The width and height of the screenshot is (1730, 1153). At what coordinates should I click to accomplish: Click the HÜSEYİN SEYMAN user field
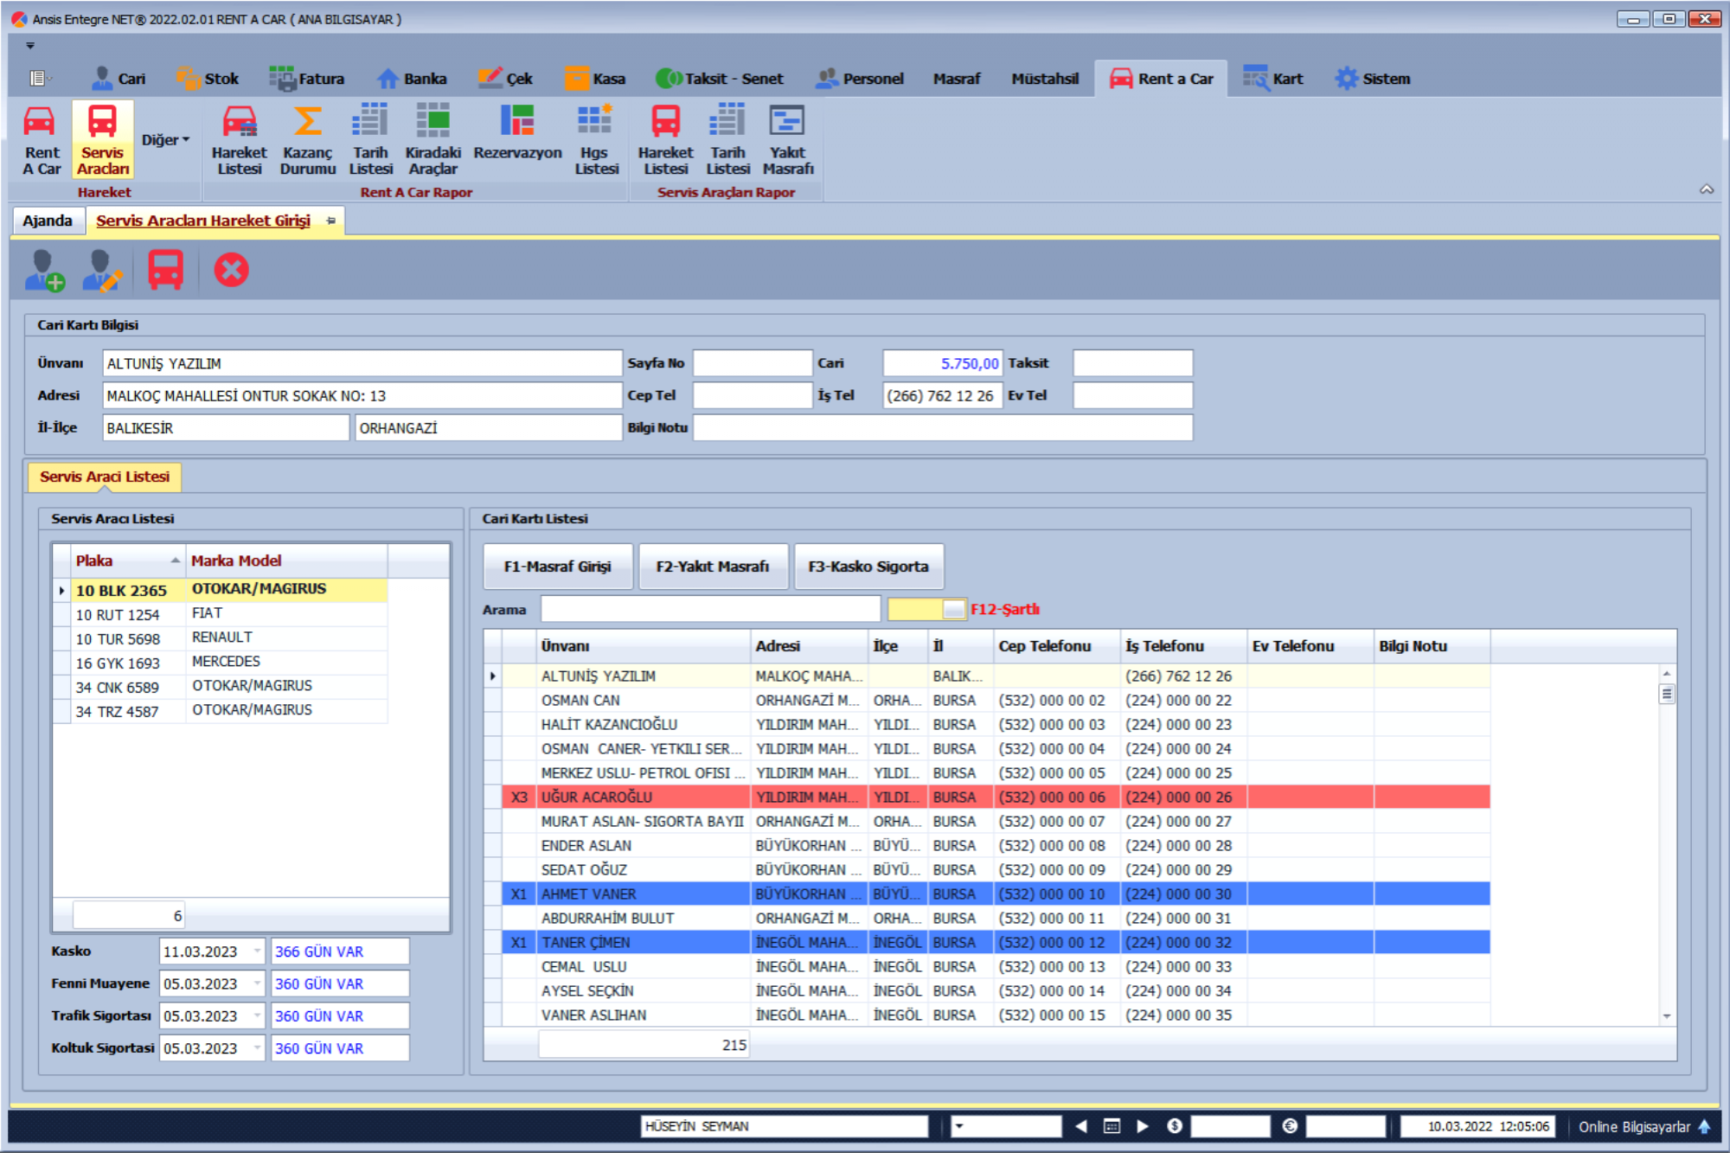pos(784,1126)
